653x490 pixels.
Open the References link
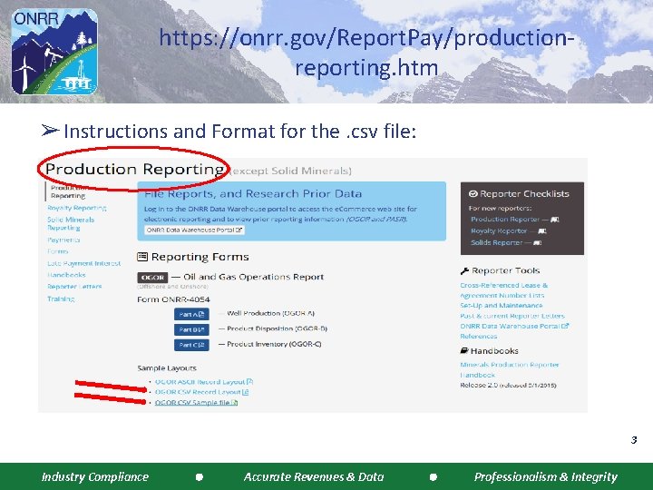tap(479, 337)
